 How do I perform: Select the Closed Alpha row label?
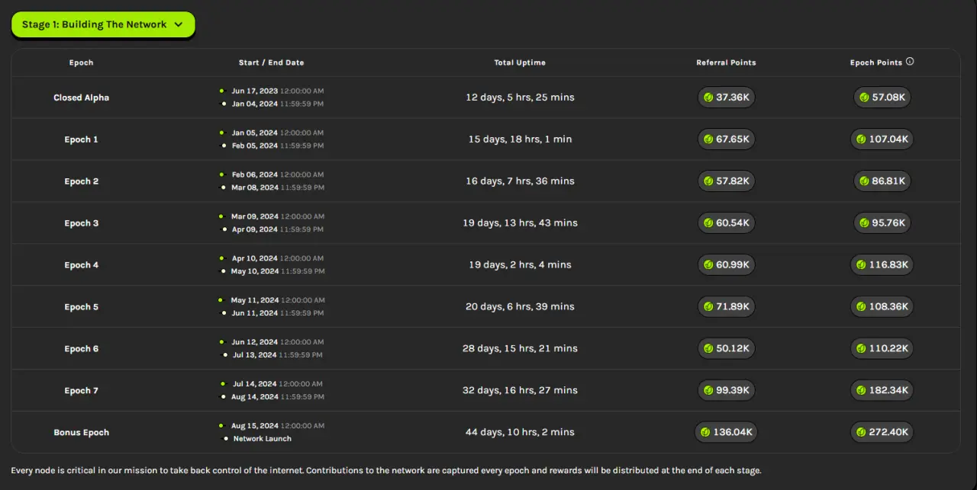click(x=81, y=98)
